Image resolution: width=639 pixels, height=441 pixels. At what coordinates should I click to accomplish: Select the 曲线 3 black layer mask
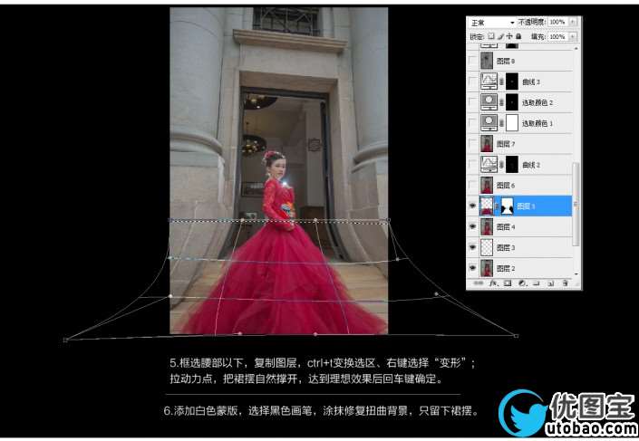(512, 81)
